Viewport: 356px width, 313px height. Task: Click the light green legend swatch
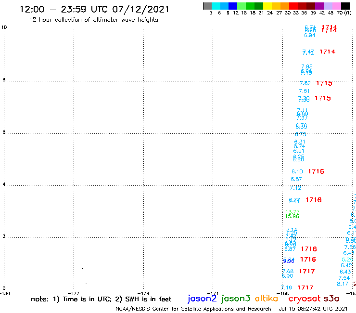pos(242,6)
